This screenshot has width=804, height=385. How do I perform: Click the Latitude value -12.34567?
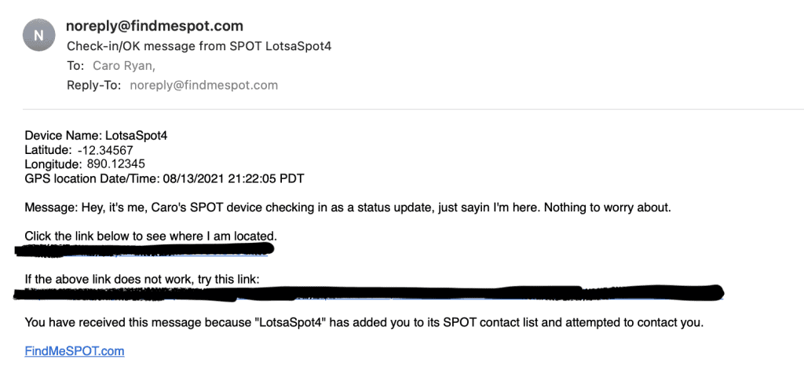pyautogui.click(x=104, y=150)
